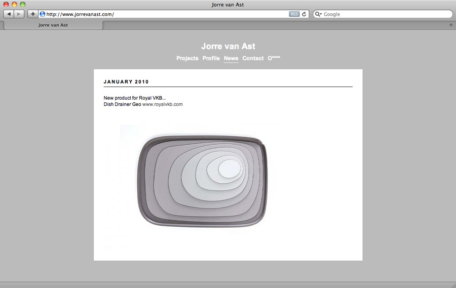Click the 'Dish Drainer Geo' text
The width and height of the screenshot is (456, 288).
coord(123,104)
